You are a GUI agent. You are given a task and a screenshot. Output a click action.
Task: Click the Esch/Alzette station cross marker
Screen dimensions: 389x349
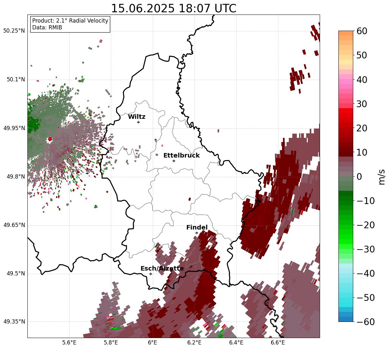pyautogui.click(x=151, y=274)
